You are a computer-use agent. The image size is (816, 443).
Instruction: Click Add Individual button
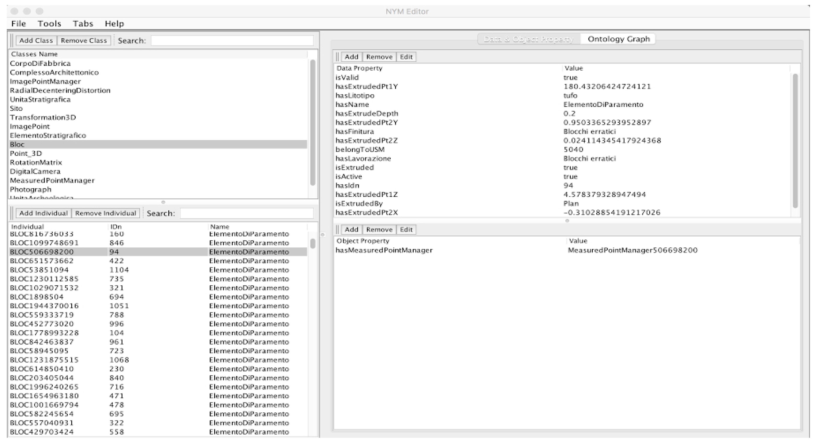click(x=43, y=213)
